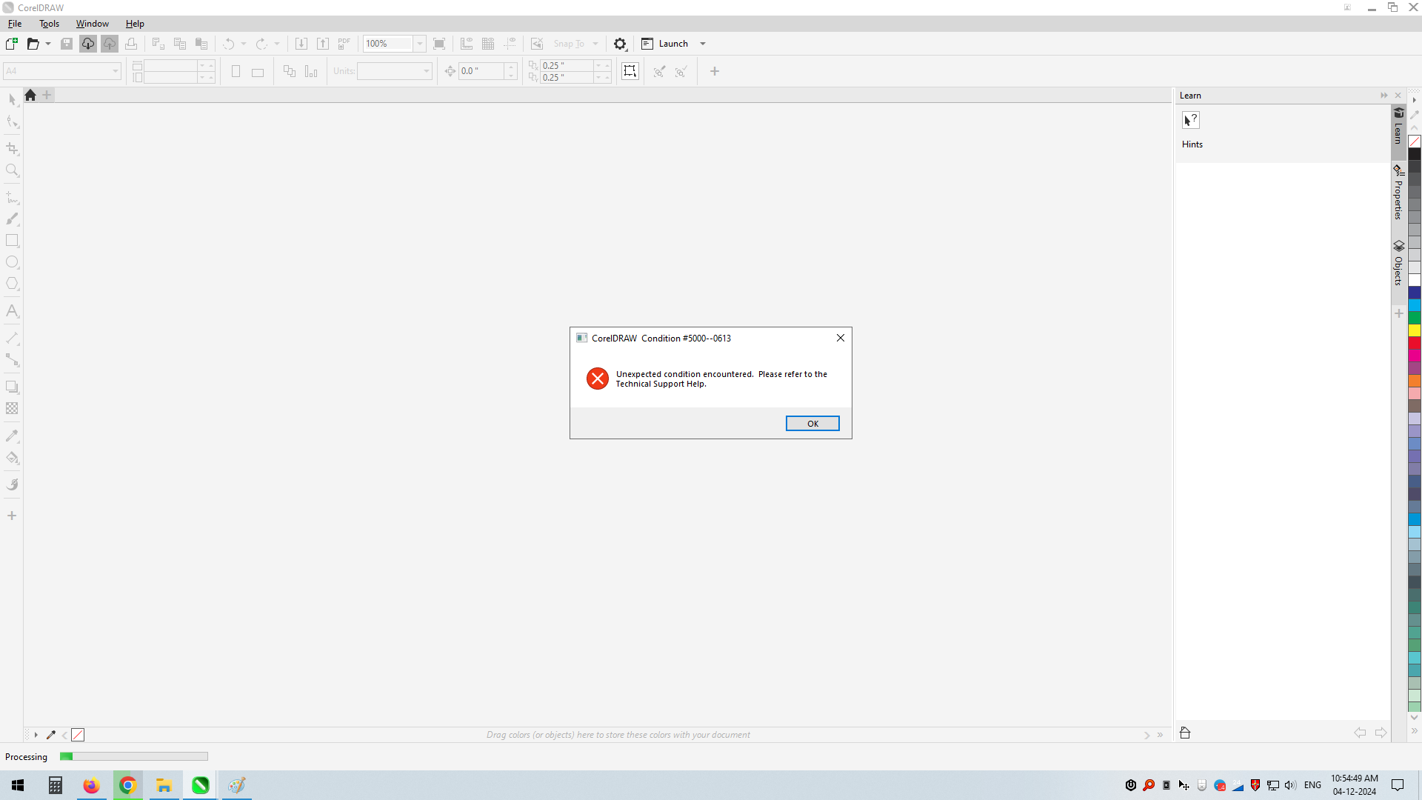Screen dimensions: 1422x800
Task: Click the Undo arrow icon
Action: (x=229, y=44)
